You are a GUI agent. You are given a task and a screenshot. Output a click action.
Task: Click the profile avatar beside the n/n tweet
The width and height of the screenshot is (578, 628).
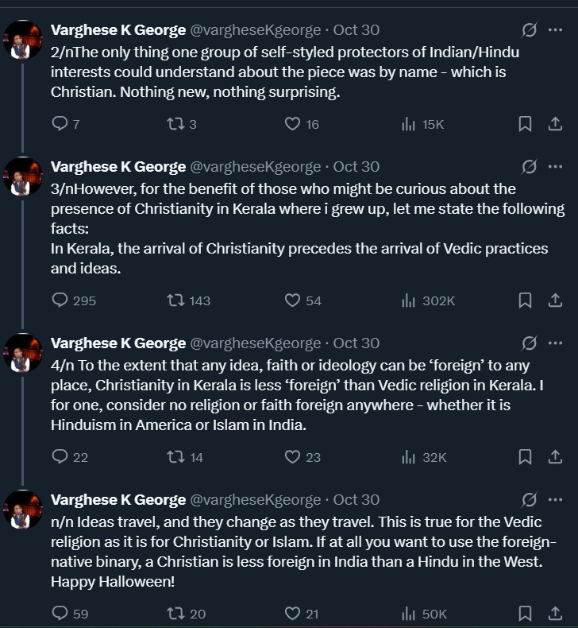point(23,510)
